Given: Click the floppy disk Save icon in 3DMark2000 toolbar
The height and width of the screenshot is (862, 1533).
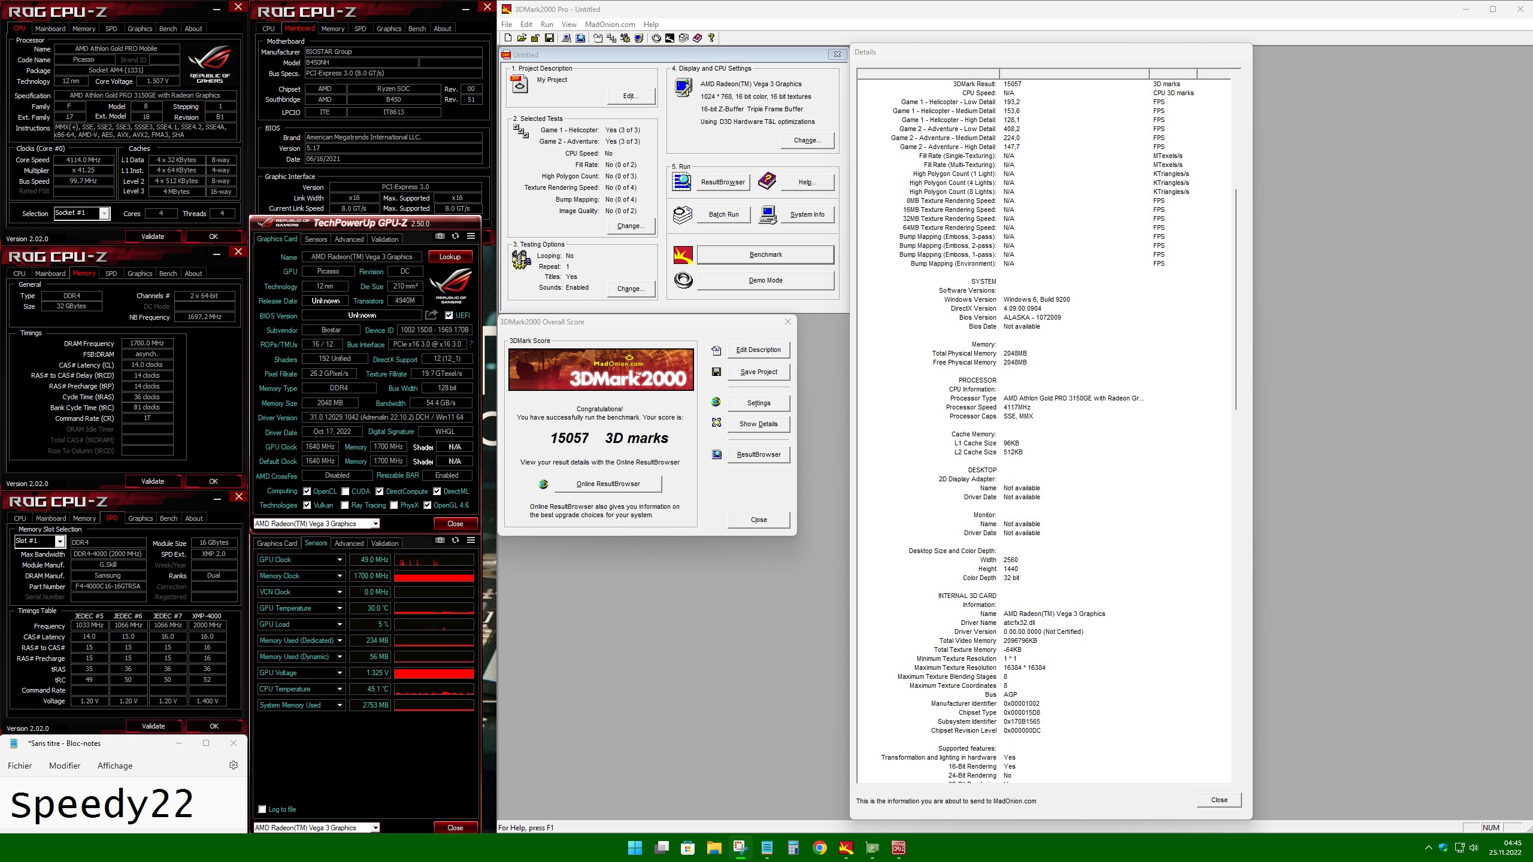Looking at the screenshot, I should pos(549,38).
